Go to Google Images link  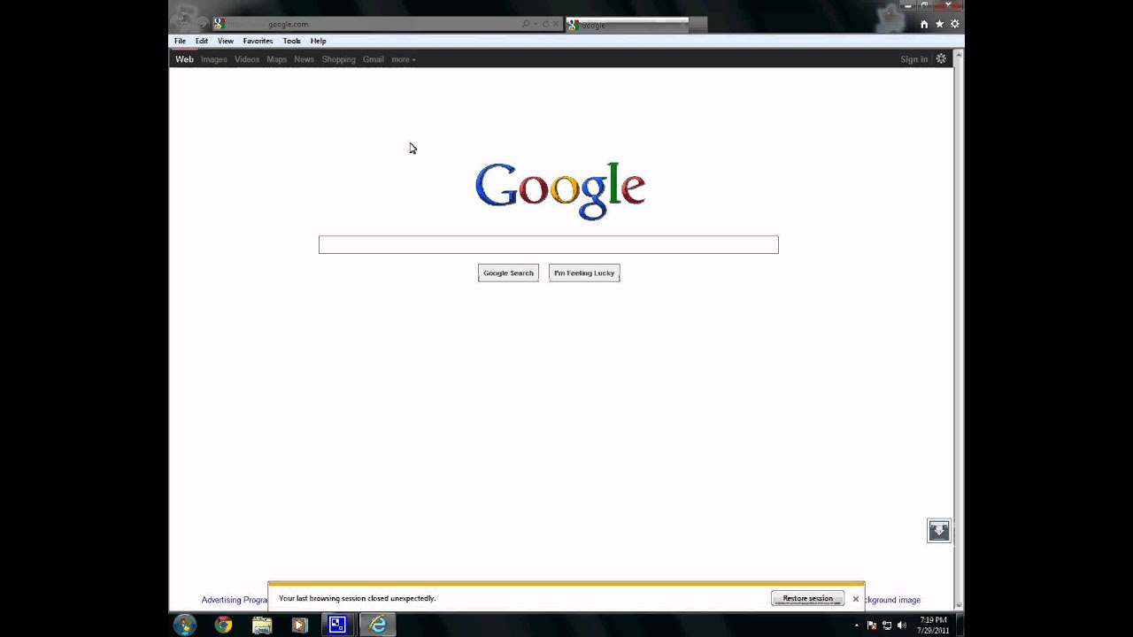coord(214,59)
